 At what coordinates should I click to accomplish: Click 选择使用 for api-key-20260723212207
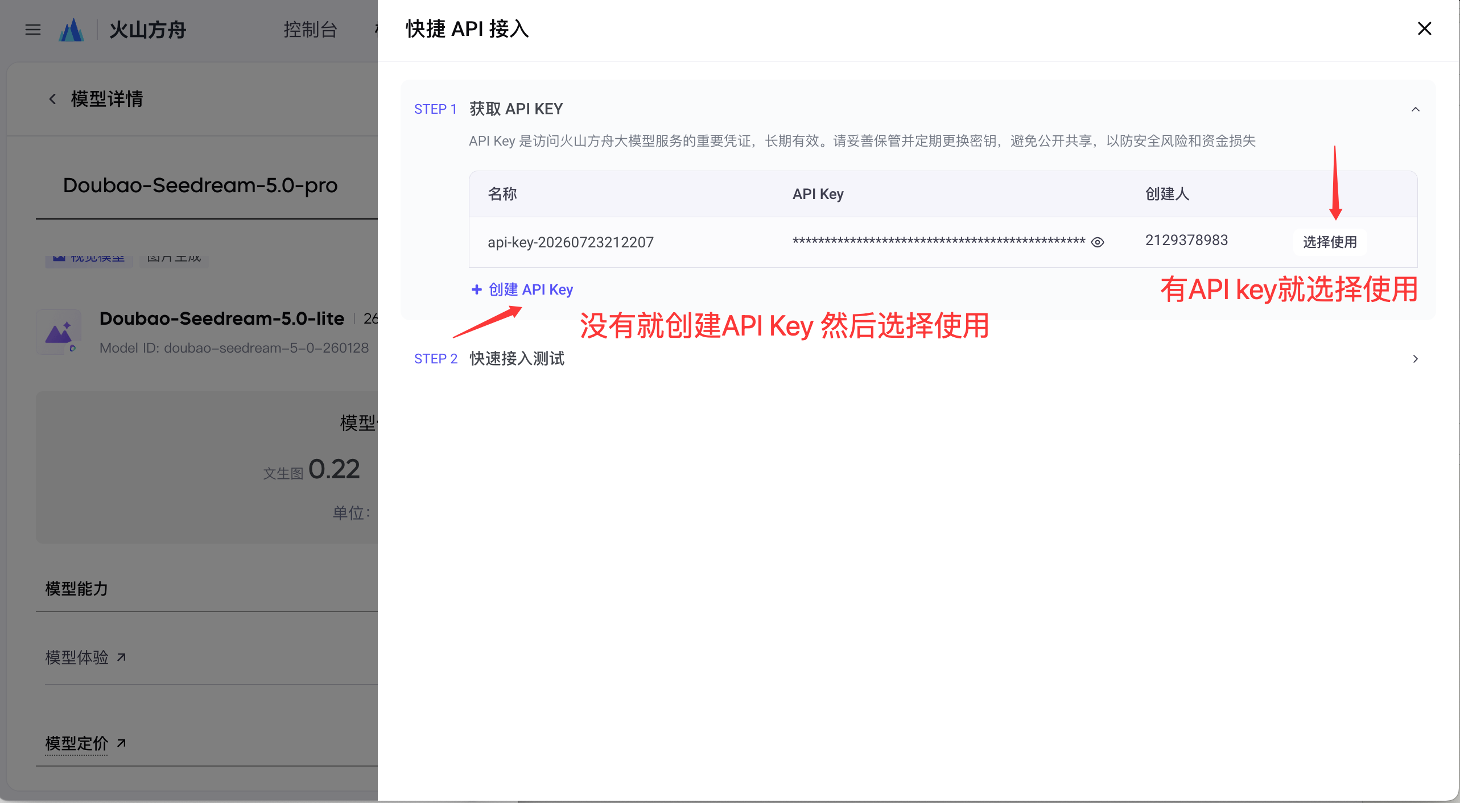tap(1330, 242)
